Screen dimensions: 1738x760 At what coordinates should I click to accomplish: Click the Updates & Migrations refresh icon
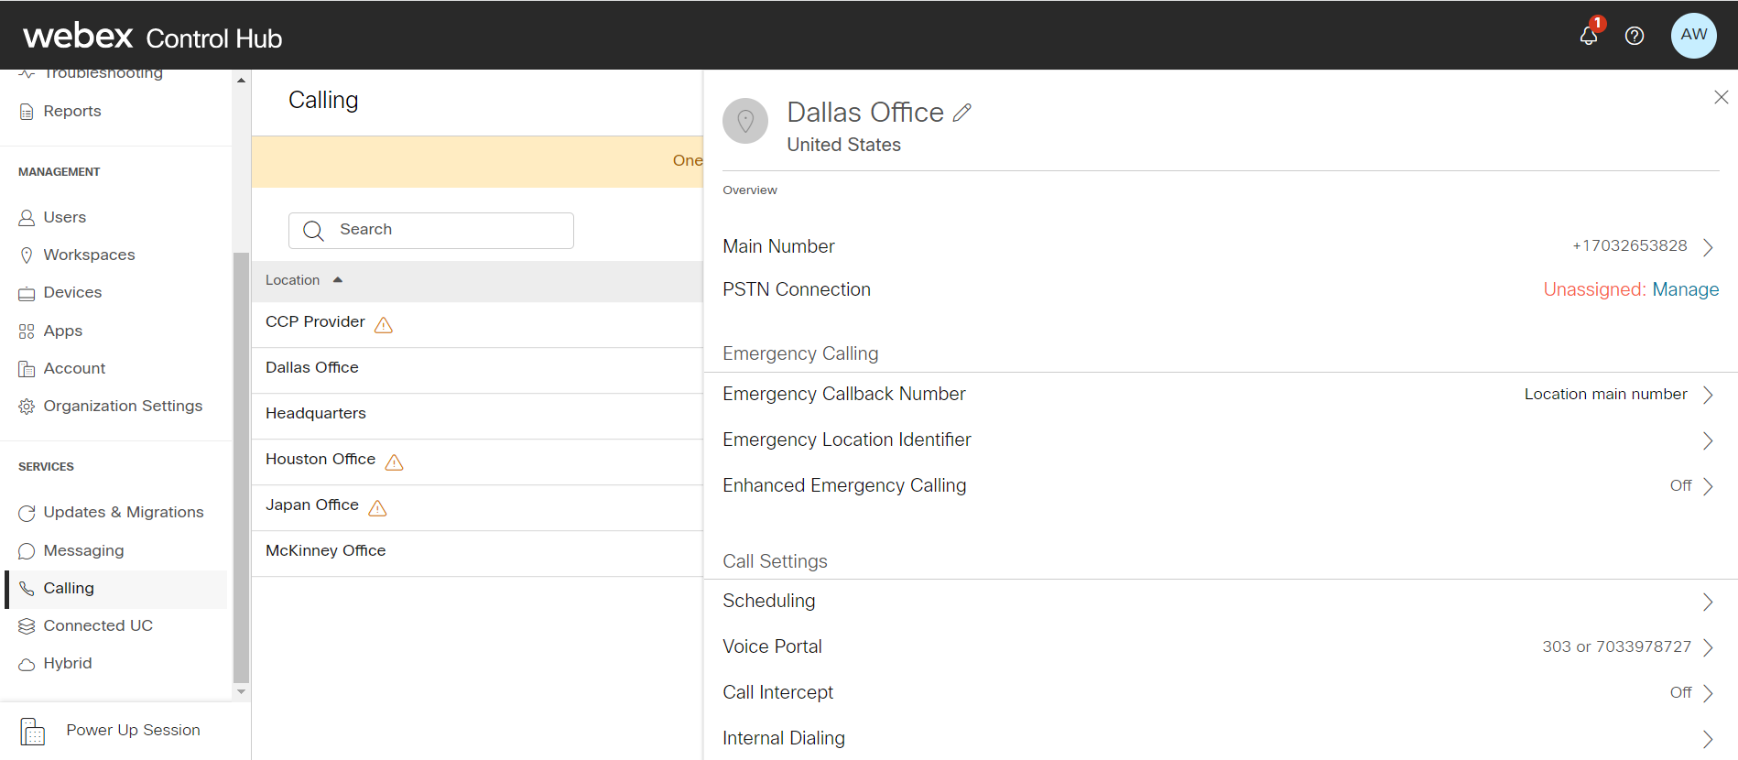[x=27, y=513]
